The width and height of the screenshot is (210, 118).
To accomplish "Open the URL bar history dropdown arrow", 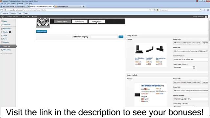I will (x=152, y=10).
